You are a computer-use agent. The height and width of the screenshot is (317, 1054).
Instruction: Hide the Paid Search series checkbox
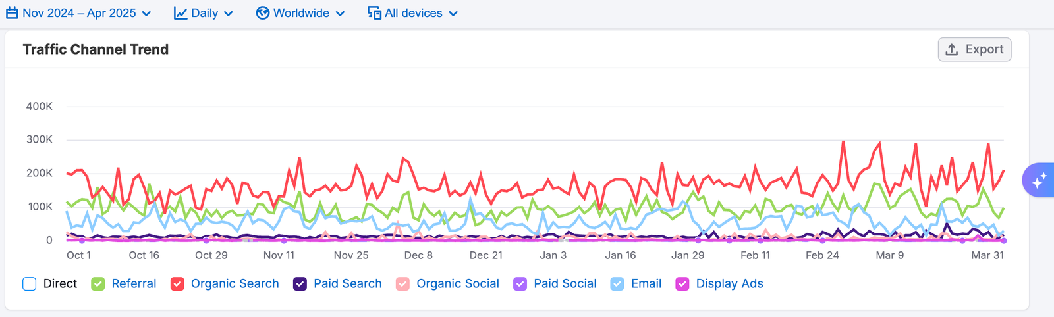tap(300, 284)
